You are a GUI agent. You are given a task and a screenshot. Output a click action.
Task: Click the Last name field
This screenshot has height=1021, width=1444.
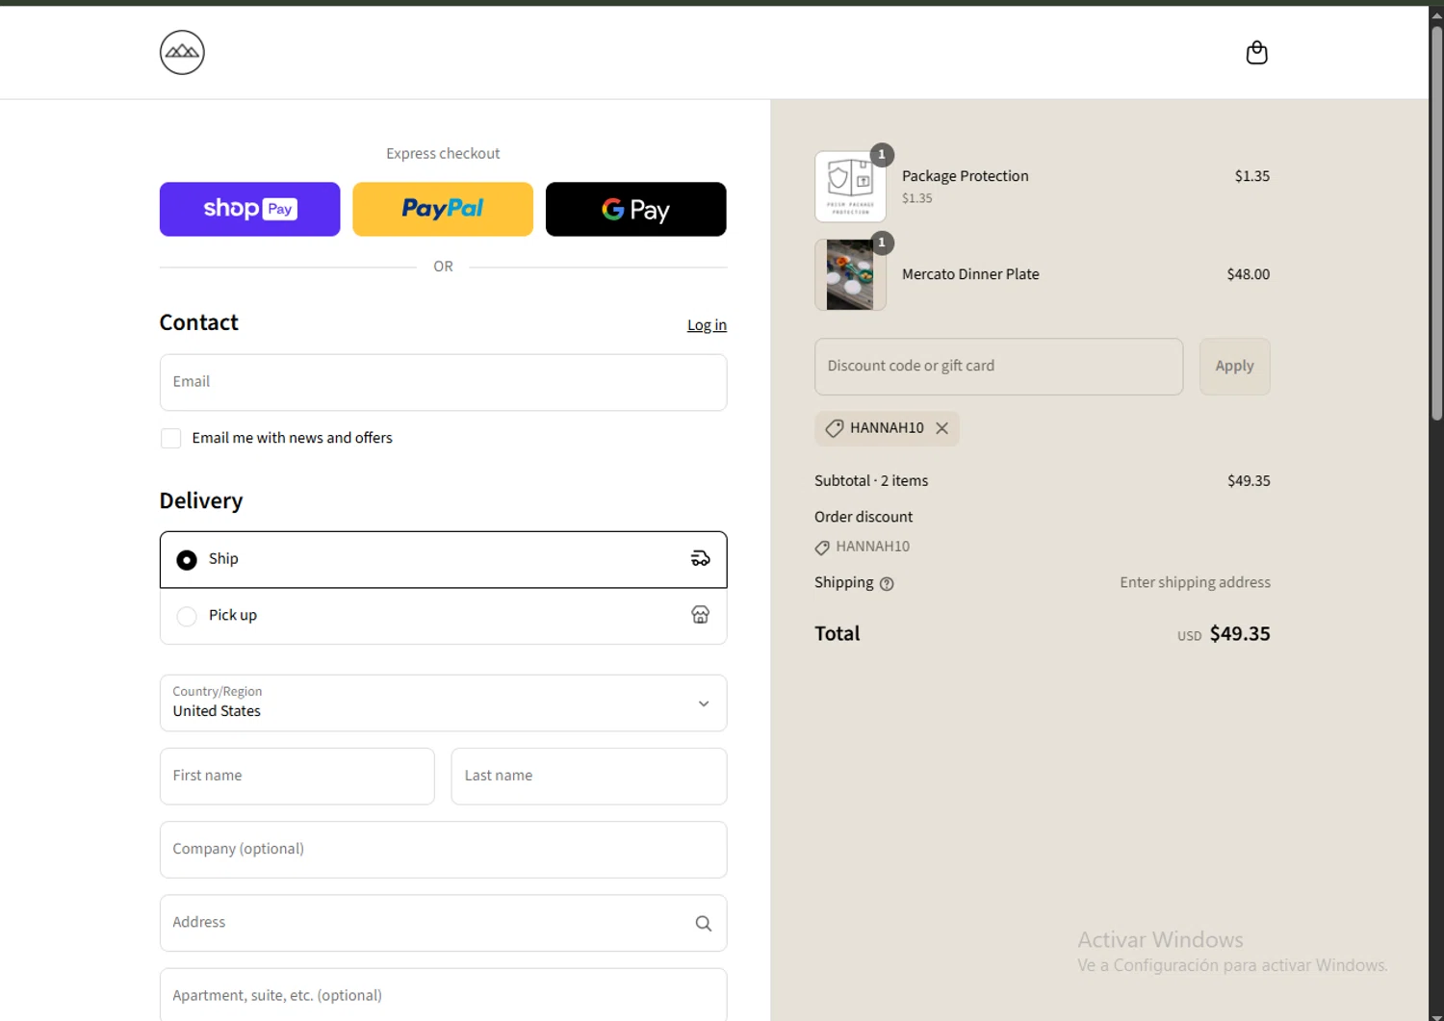click(x=589, y=776)
